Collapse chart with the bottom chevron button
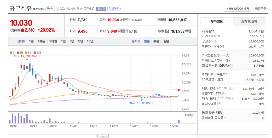 click(103, 136)
